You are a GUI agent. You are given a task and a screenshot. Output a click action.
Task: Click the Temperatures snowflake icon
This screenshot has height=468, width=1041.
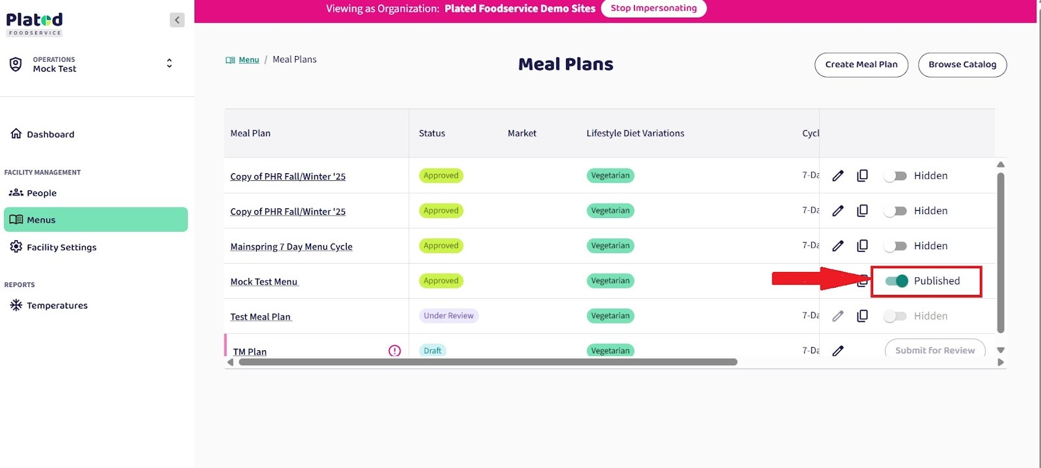[16, 305]
